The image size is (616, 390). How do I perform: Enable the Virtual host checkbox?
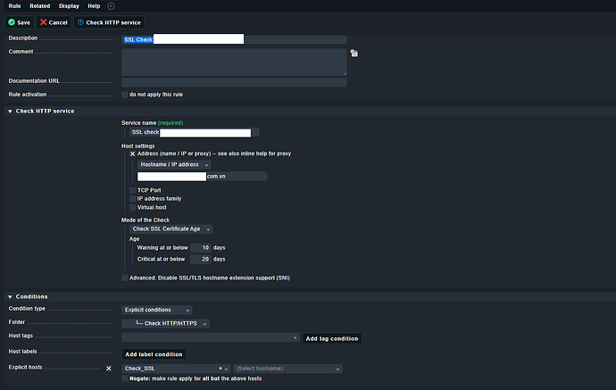(133, 207)
